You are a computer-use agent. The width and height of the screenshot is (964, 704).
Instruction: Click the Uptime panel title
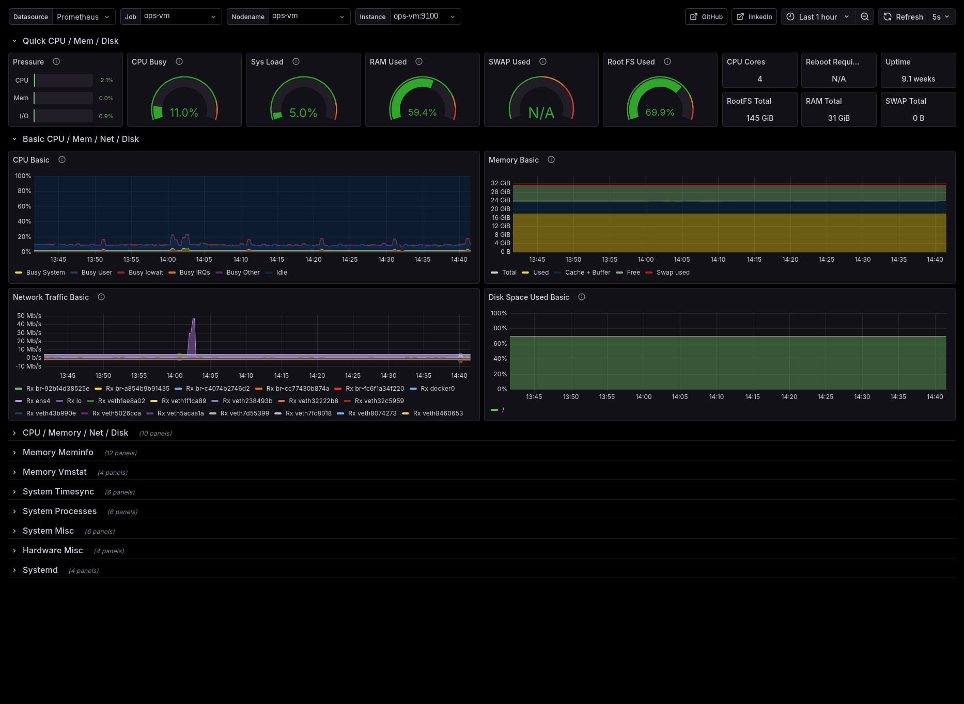pos(898,62)
